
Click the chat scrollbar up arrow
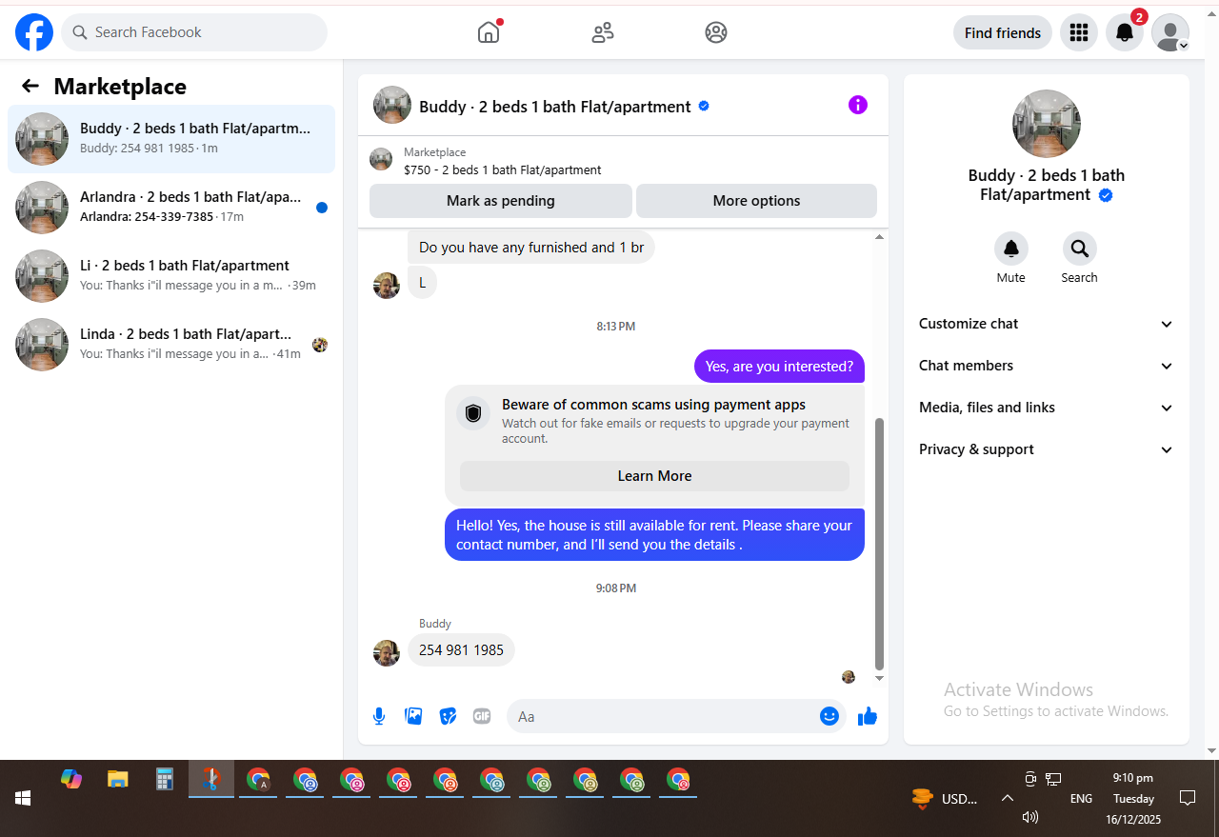point(879,236)
